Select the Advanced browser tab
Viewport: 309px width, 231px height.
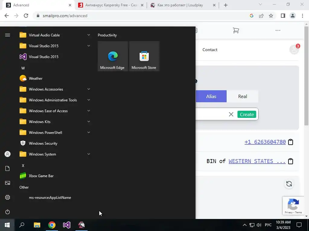click(x=38, y=5)
